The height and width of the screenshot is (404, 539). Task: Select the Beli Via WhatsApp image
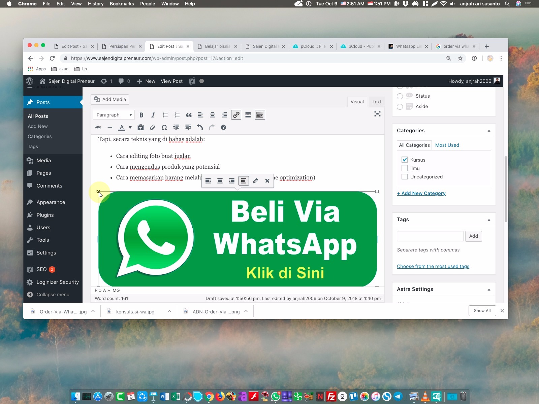(237, 239)
